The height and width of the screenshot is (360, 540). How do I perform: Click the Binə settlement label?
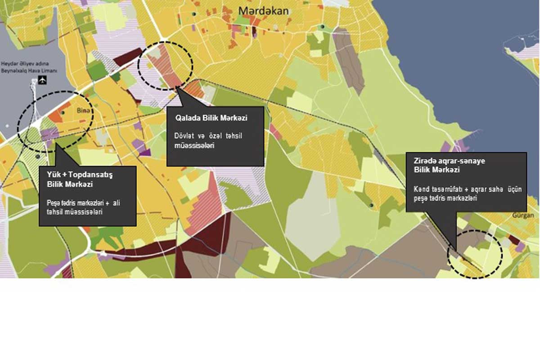click(84, 110)
